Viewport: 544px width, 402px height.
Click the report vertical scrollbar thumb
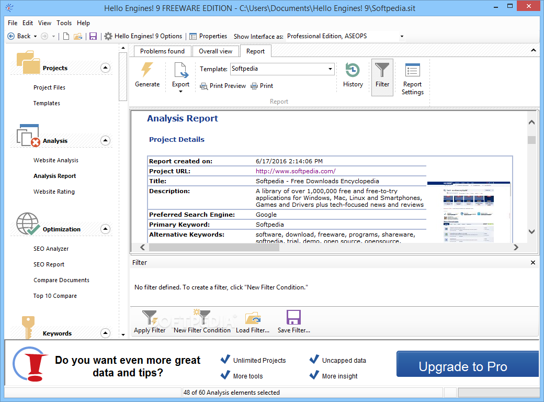(531, 140)
